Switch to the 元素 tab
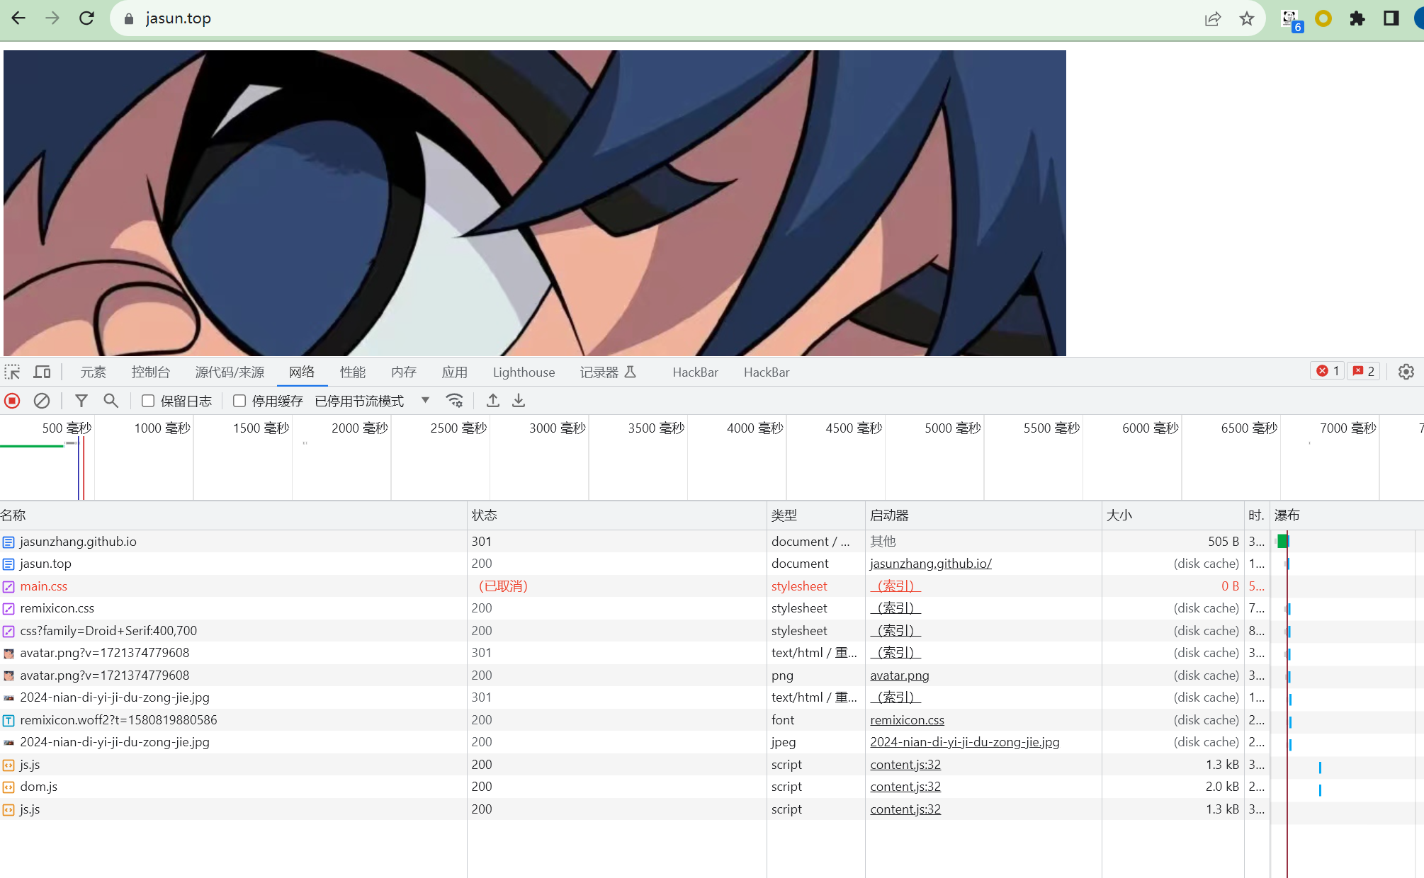Screen dimensions: 1424x878 pos(94,372)
